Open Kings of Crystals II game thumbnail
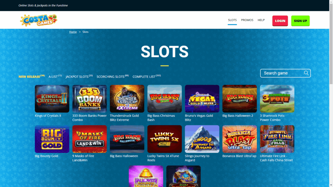 point(52,99)
